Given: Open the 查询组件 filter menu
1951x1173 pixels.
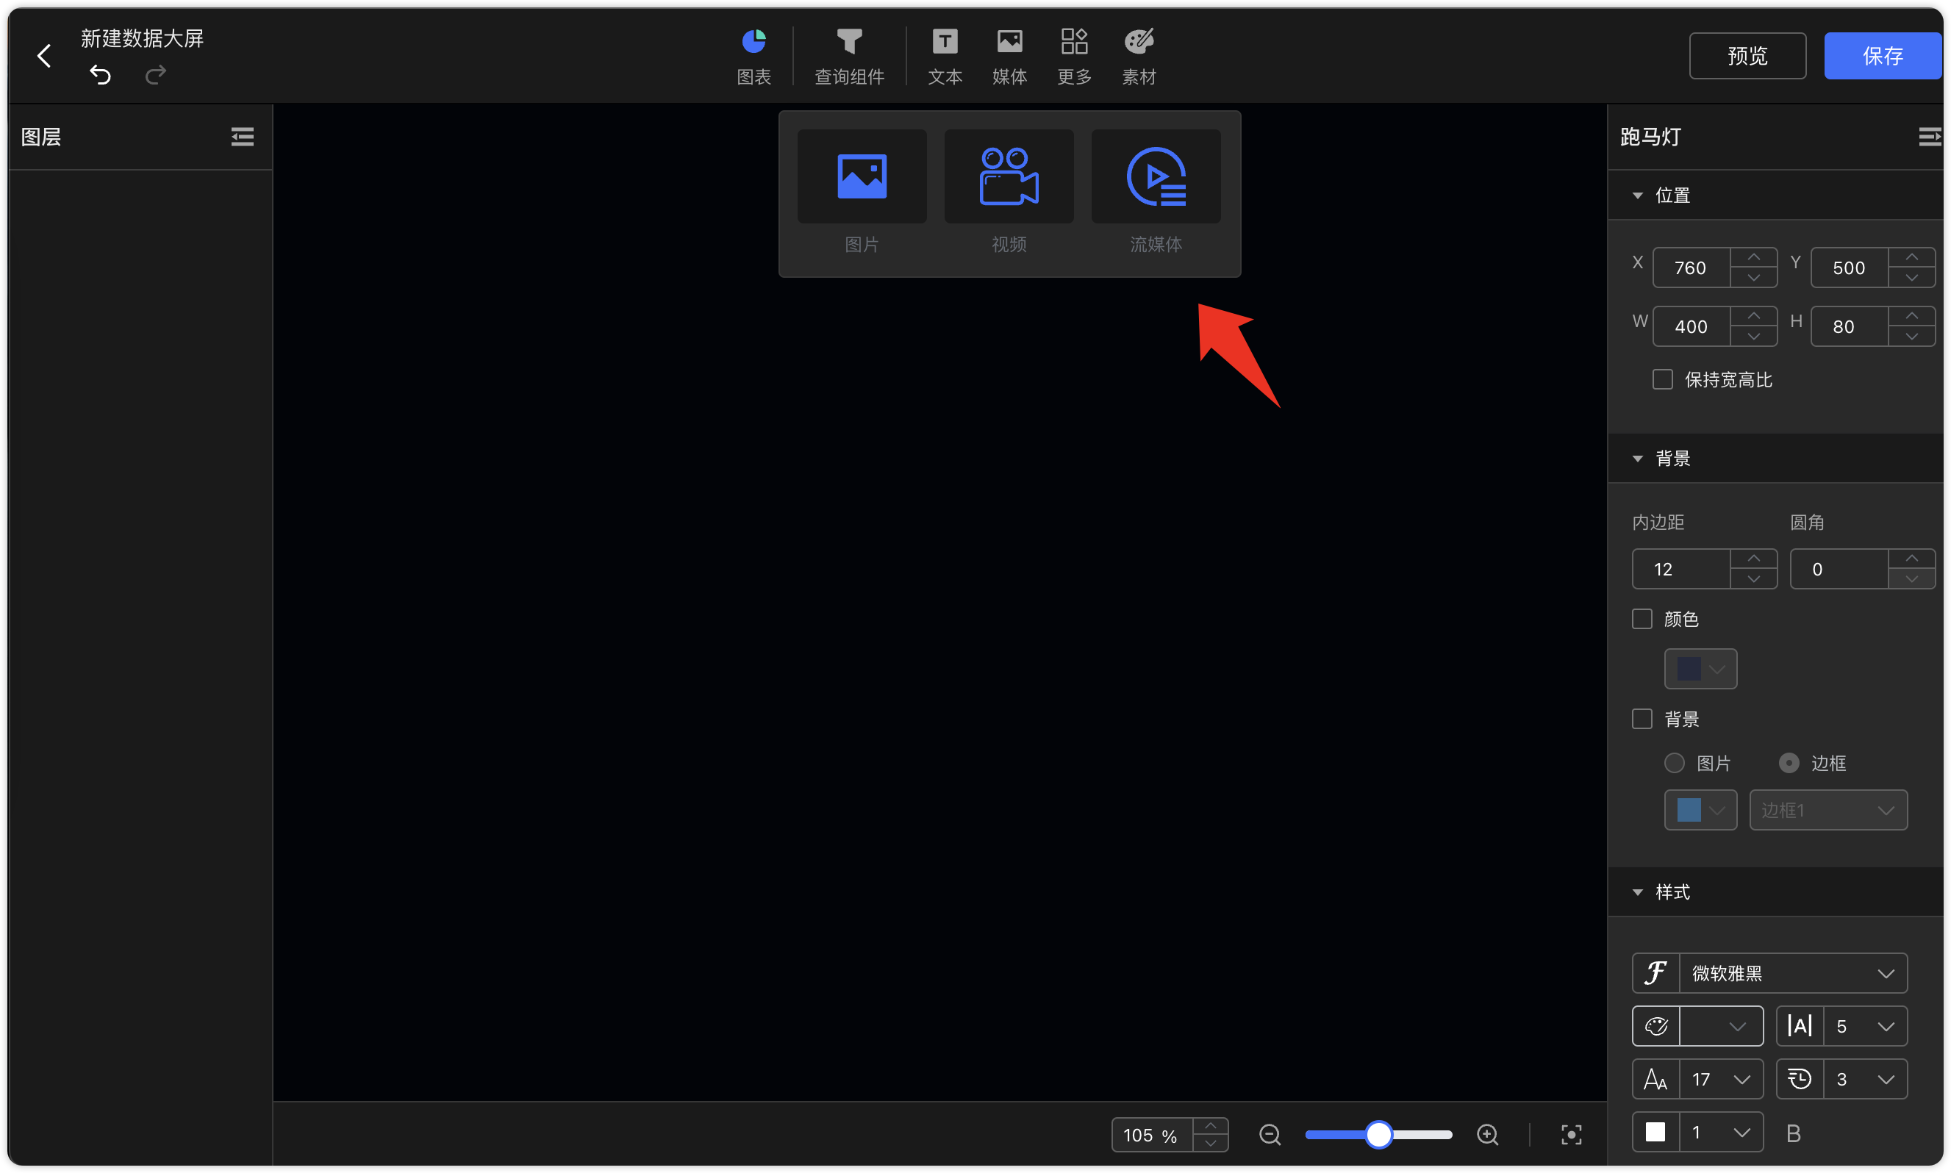Looking at the screenshot, I should pos(849,57).
